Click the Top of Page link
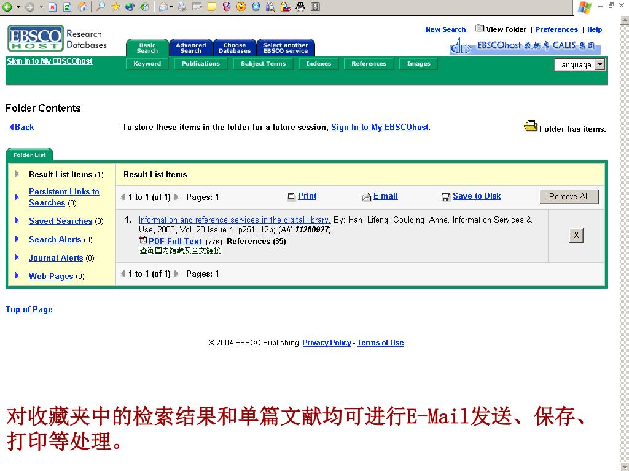Screen dimensions: 629x471 coord(29,310)
